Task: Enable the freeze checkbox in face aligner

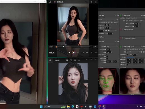Action: 107,59
